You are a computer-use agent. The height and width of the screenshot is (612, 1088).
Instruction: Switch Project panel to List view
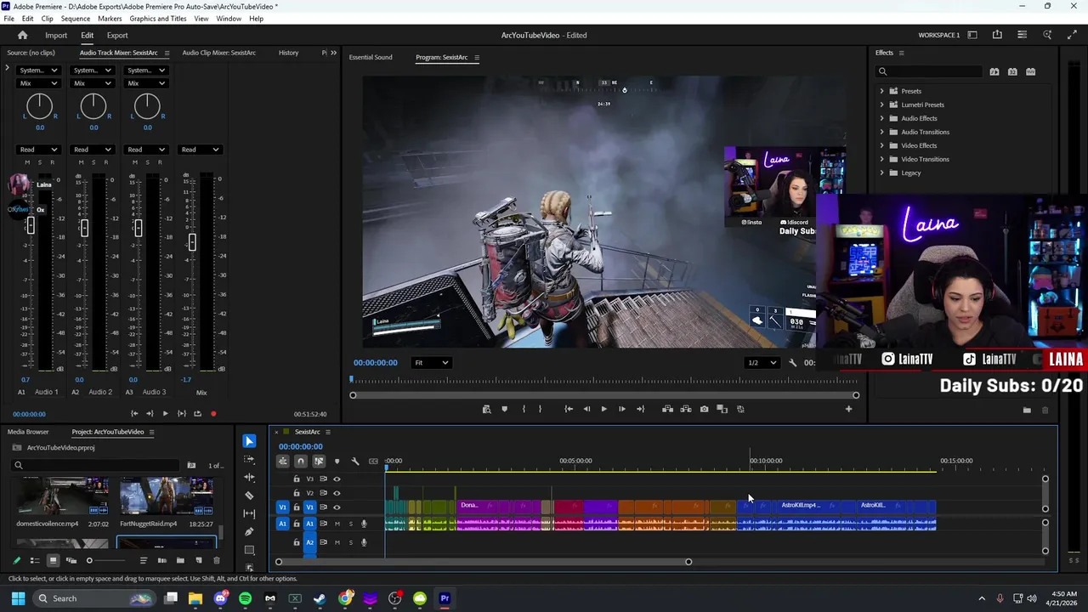click(x=35, y=561)
